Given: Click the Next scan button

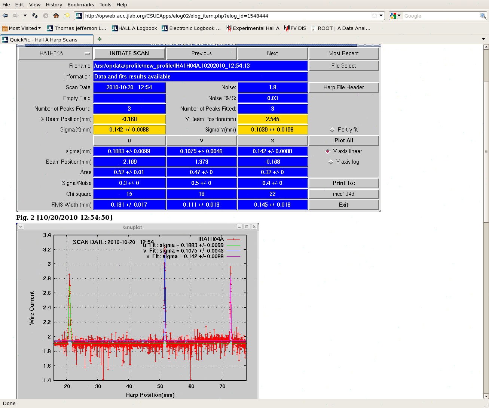Looking at the screenshot, I should 272,53.
